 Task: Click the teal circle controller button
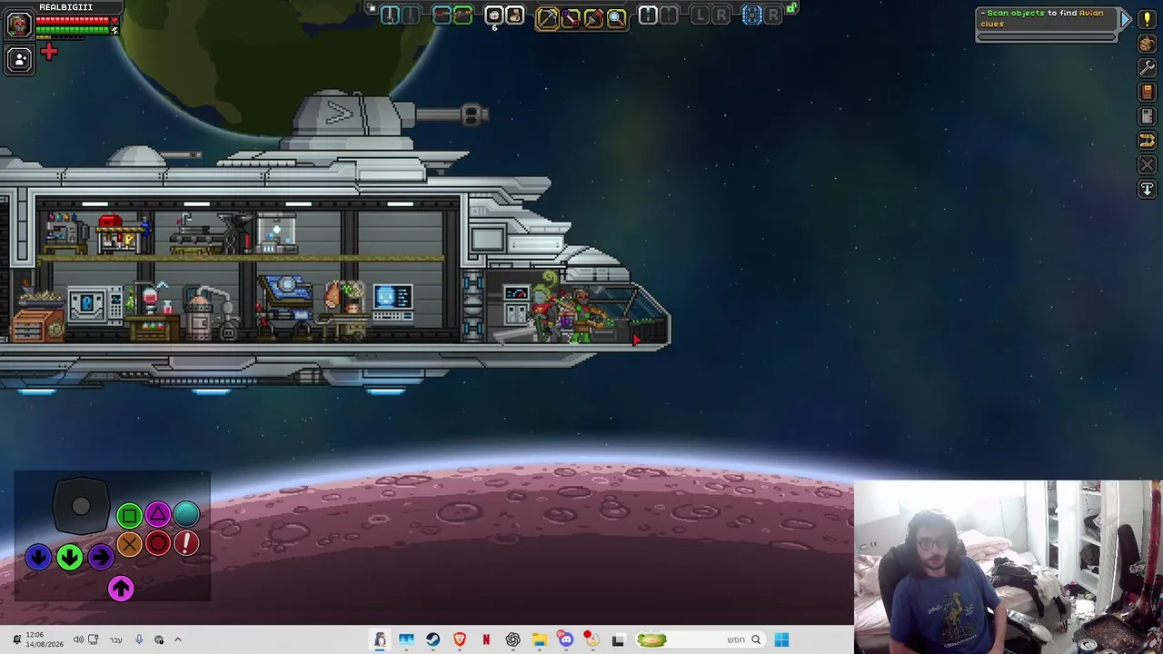point(186,515)
